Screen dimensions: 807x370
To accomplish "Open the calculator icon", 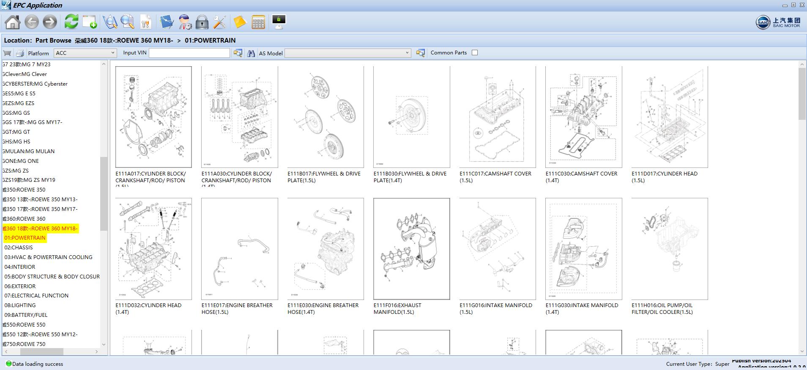I will pyautogui.click(x=258, y=22).
